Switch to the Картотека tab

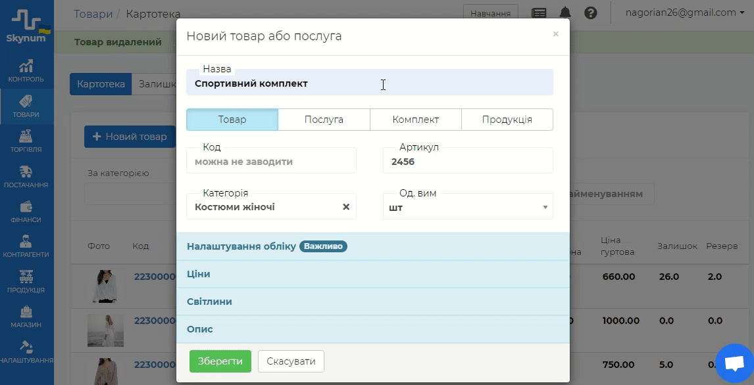[101, 84]
